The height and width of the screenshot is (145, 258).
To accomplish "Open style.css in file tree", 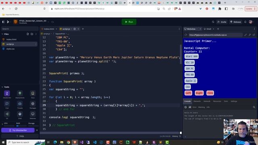I will (10, 49).
